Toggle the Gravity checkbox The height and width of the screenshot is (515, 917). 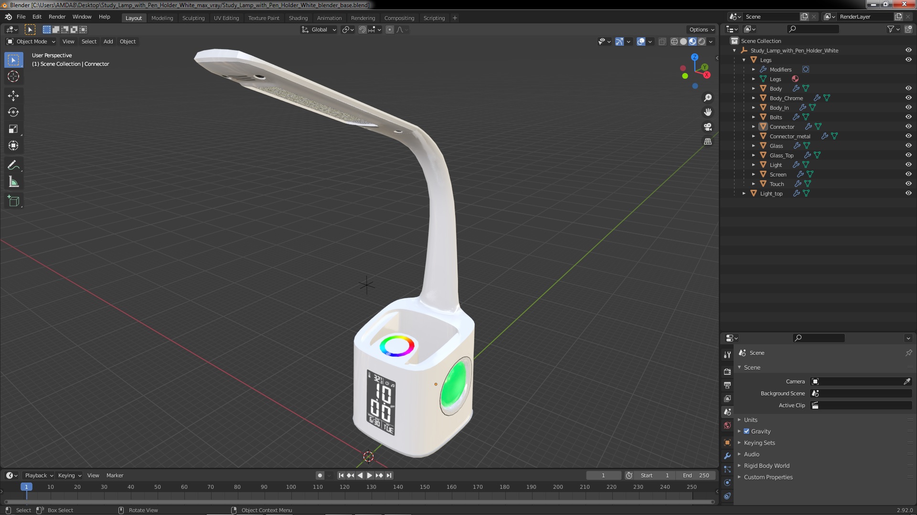[x=746, y=431]
